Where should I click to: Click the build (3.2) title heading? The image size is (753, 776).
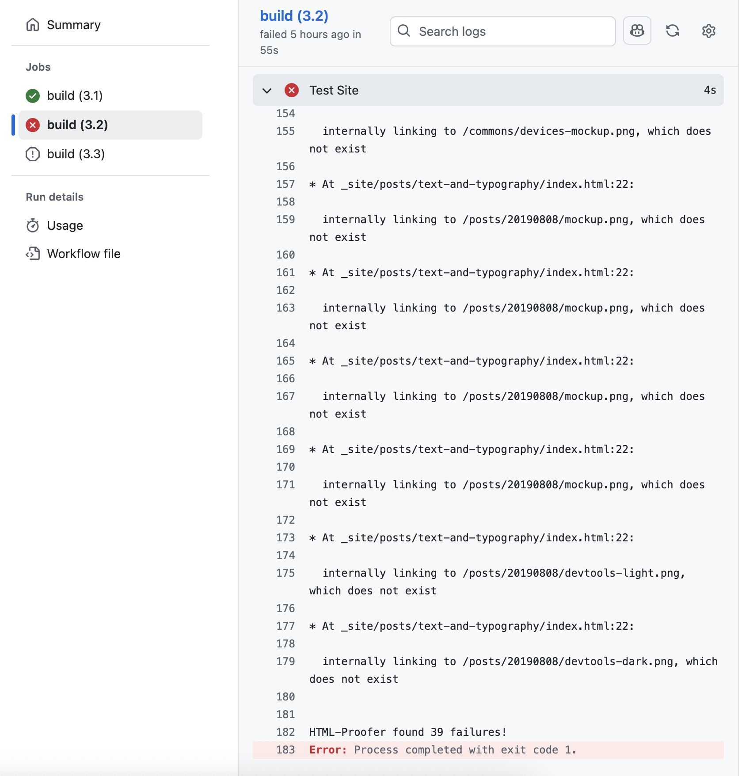coord(294,16)
